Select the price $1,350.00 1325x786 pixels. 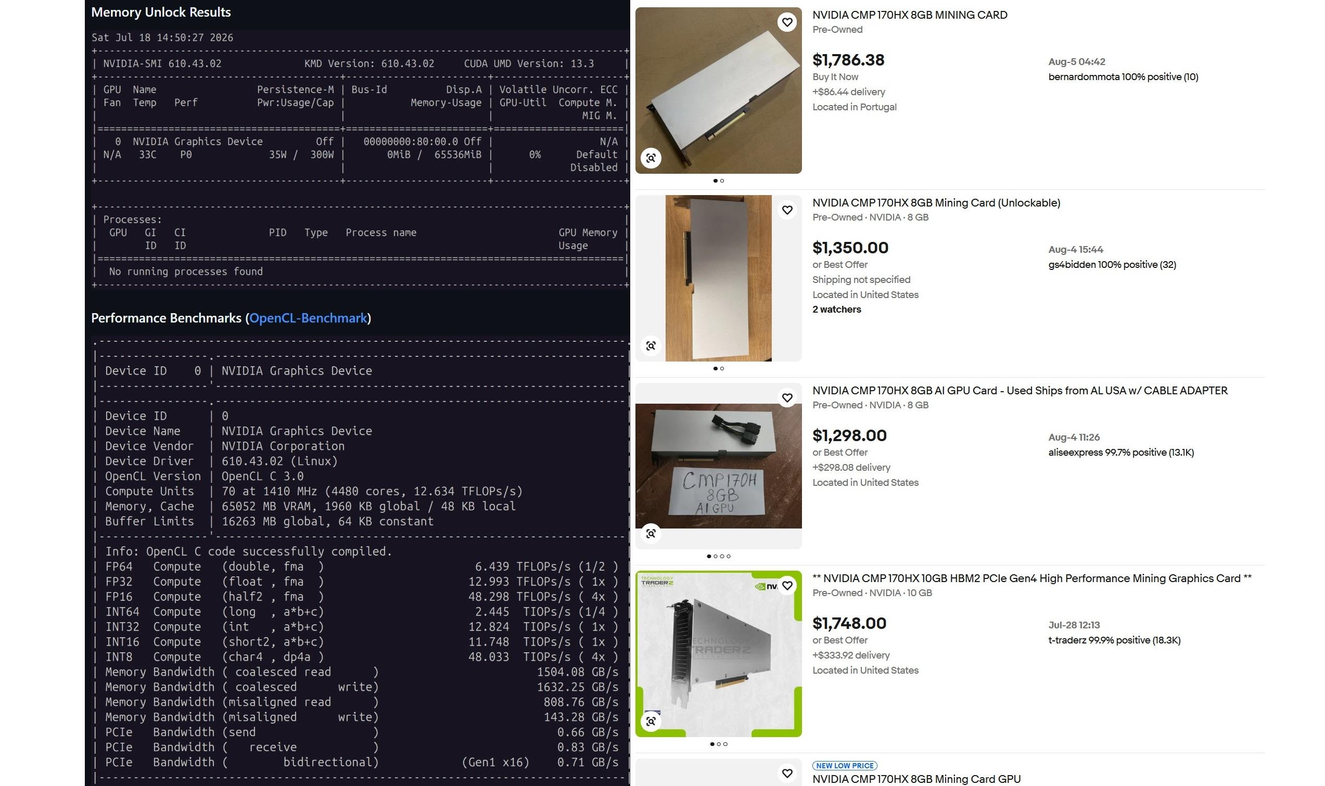(x=850, y=248)
